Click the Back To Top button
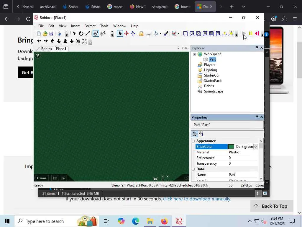The width and height of the screenshot is (302, 227). pos(272,206)
